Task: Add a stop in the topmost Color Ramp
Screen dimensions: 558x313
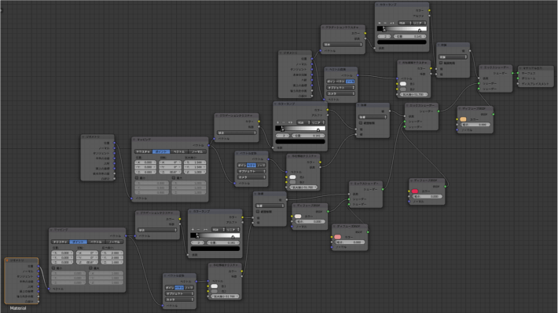Action: (x=380, y=23)
